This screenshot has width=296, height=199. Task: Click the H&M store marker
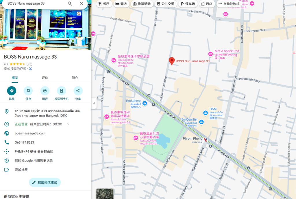pos(206,113)
